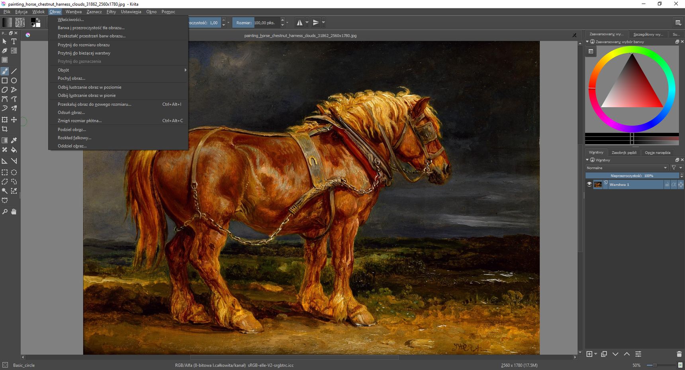Expand the Obrót submenu
The width and height of the screenshot is (685, 370).
click(118, 70)
